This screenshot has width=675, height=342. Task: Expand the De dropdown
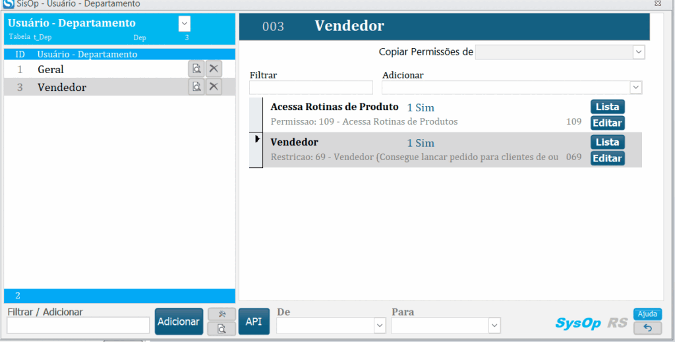pyautogui.click(x=380, y=326)
